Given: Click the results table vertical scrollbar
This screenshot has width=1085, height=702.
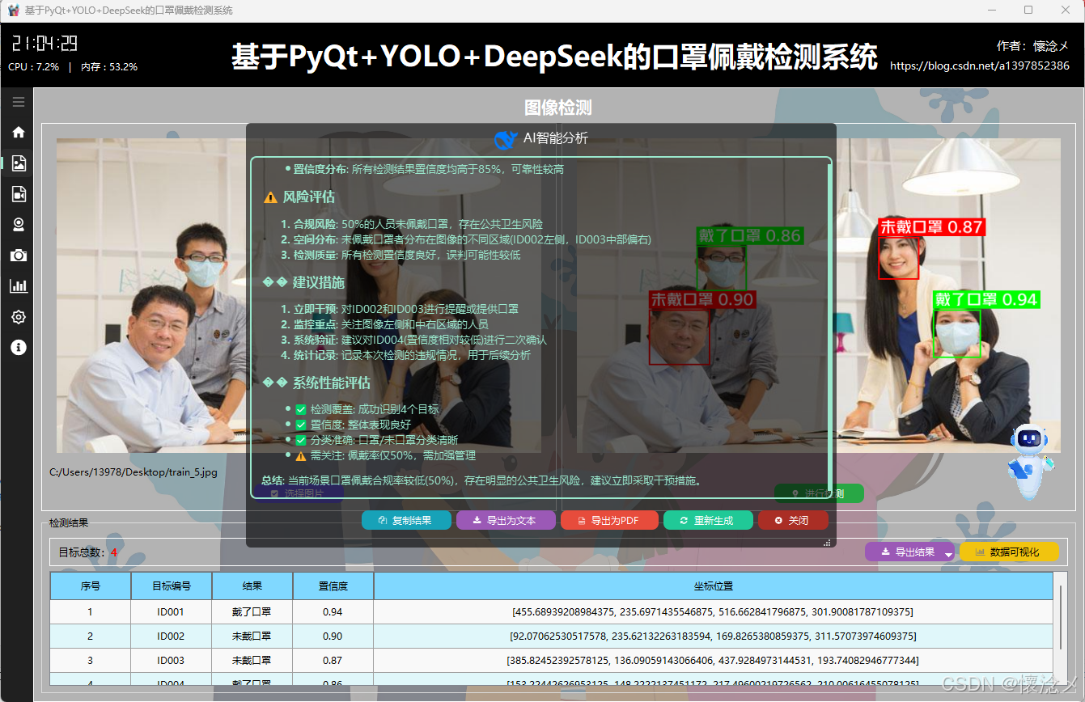Looking at the screenshot, I should (1062, 618).
